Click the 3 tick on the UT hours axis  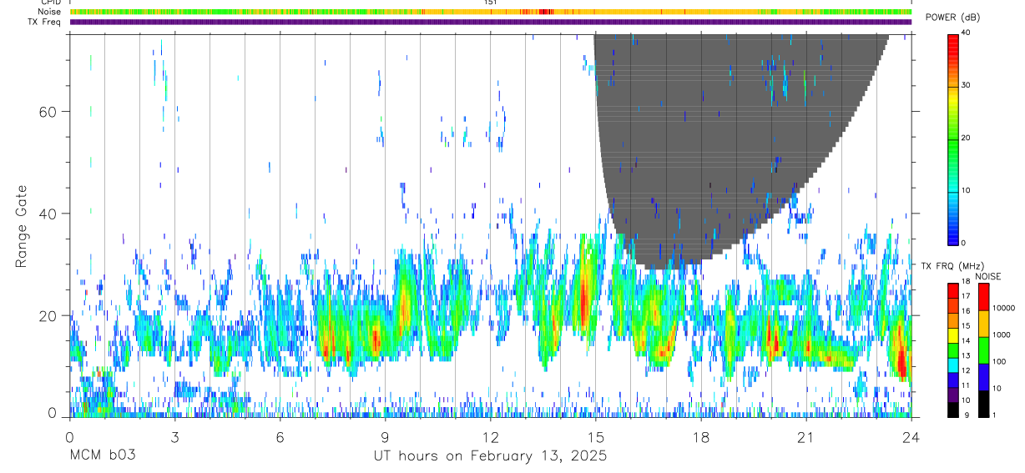(174, 436)
